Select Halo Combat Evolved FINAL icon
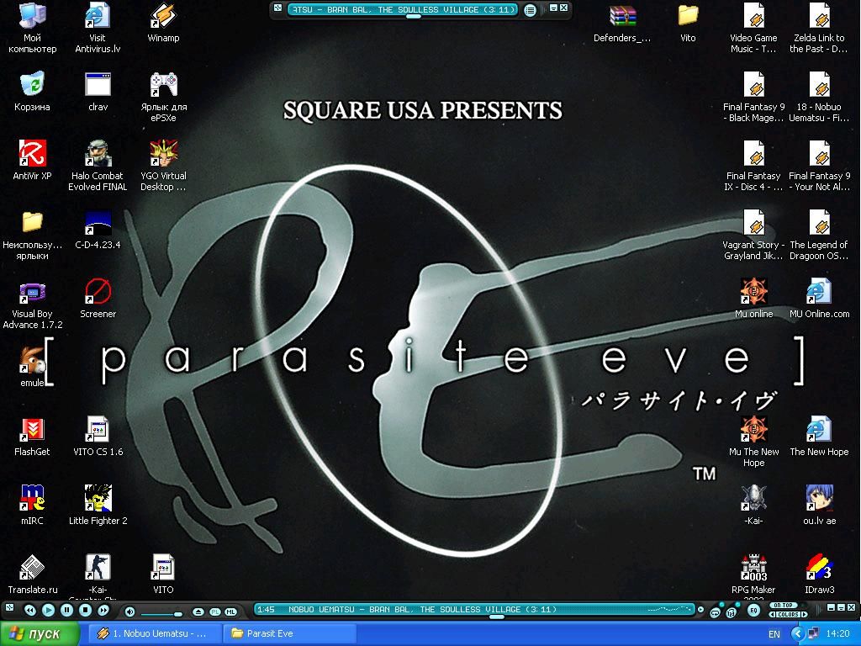The image size is (861, 646). click(x=98, y=166)
